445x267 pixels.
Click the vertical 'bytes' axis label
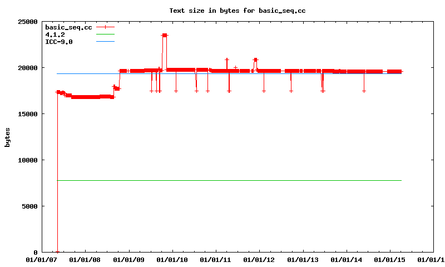tap(8, 137)
